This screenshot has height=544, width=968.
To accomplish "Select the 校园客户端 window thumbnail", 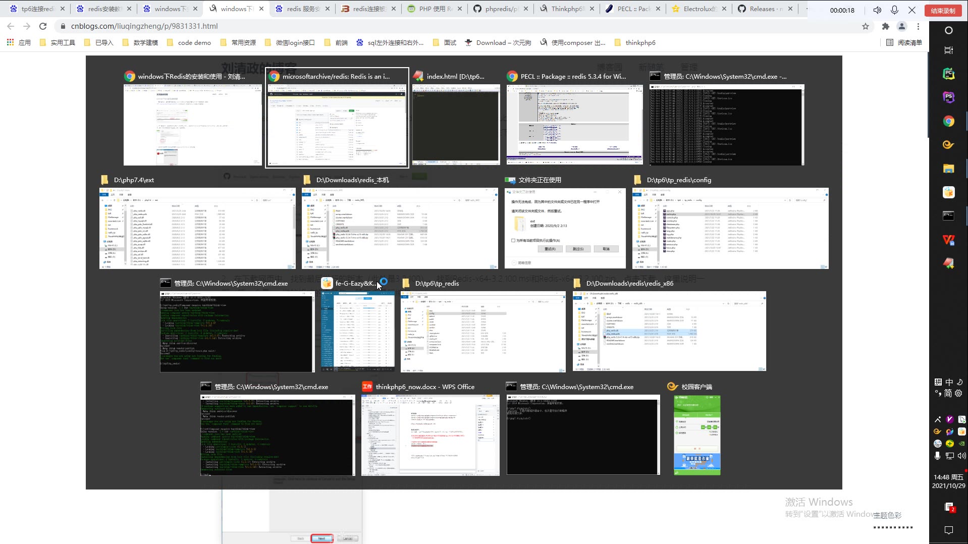I will [696, 428].
